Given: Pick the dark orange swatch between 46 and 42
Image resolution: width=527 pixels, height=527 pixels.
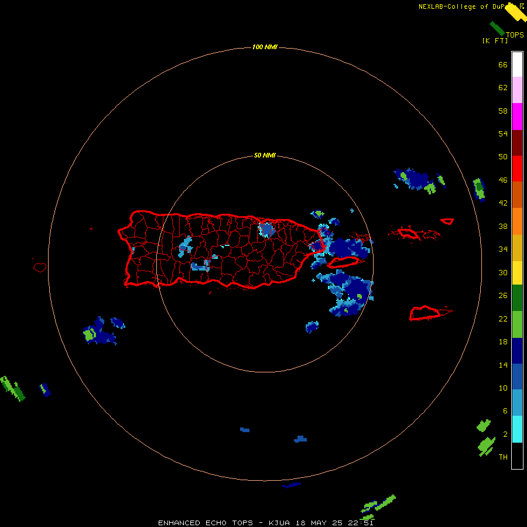Looking at the screenshot, I should [x=517, y=195].
